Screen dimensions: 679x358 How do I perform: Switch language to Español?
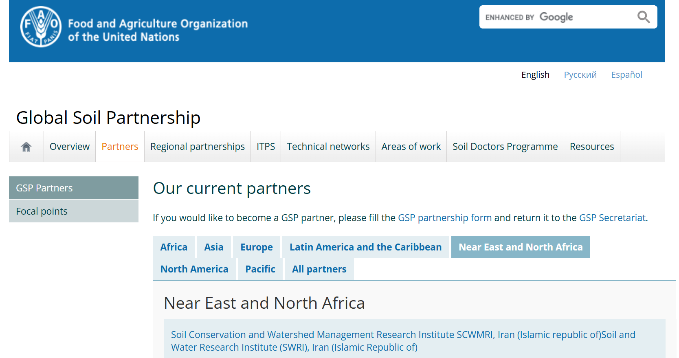coord(626,75)
